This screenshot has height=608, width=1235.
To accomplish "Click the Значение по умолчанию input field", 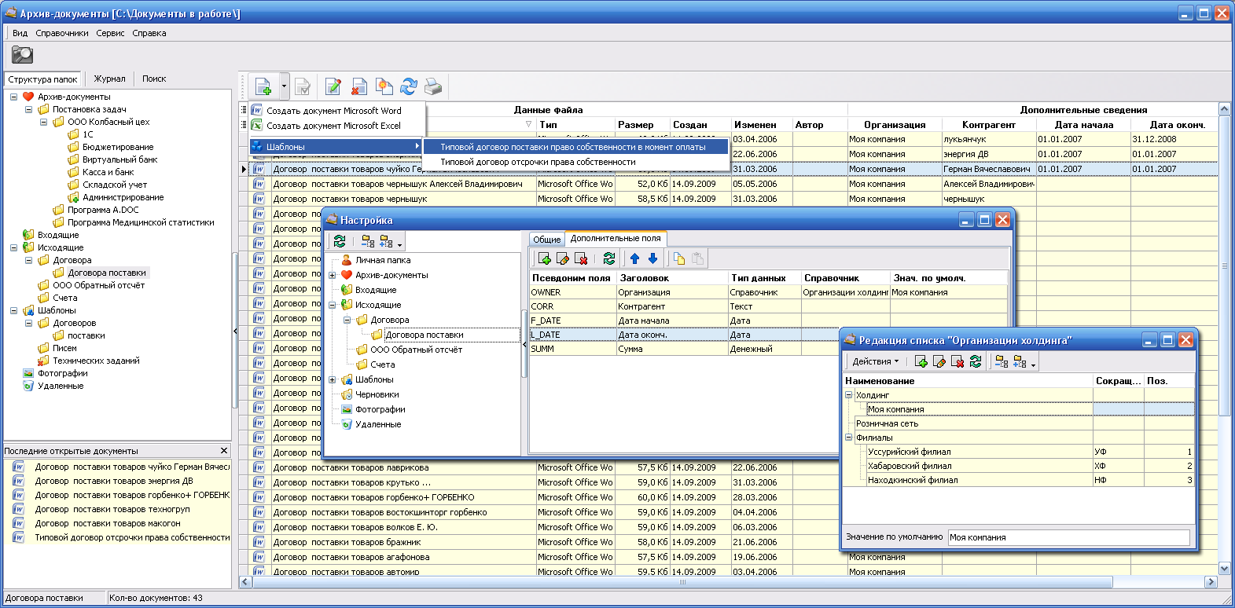I will click(1068, 537).
